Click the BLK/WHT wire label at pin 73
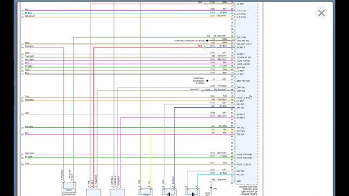Screen dimensions: 349x196 tap(222, 180)
